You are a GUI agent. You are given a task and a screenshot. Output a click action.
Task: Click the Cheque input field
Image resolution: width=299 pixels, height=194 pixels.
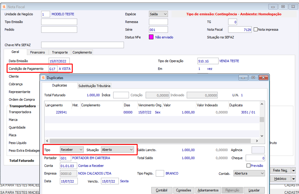click(255, 158)
